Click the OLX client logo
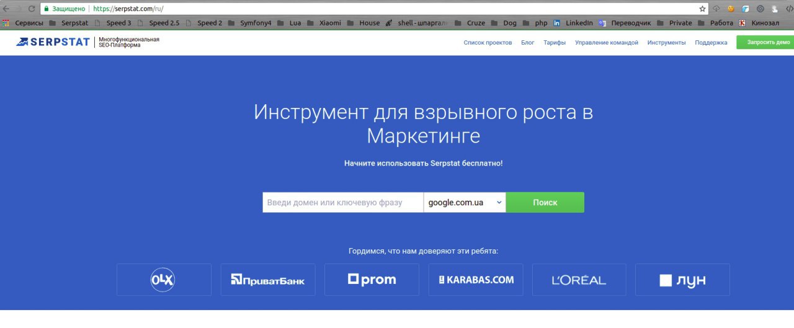The height and width of the screenshot is (328, 794). [164, 280]
